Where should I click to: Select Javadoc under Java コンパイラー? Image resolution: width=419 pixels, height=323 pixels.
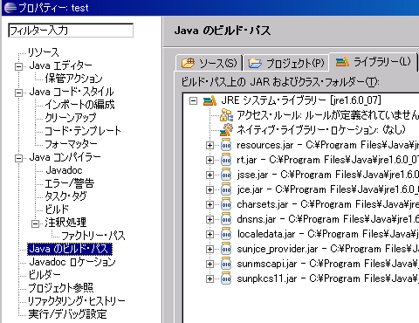tap(64, 170)
